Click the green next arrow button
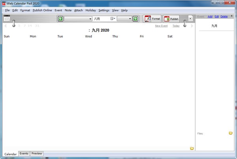Screen dimensions: 237x159 click(x=135, y=19)
